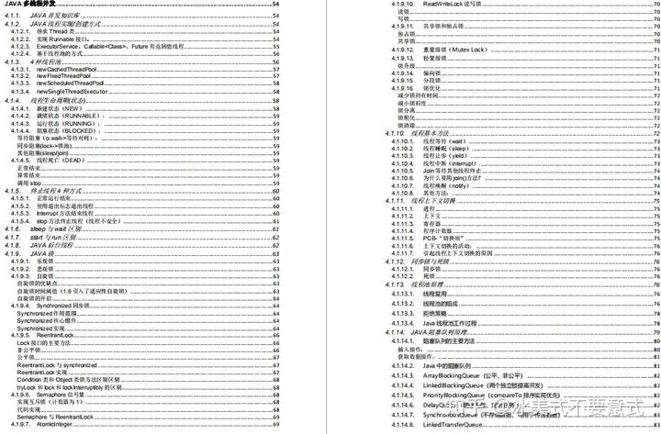
Task: Open section 4.1.8 JAVA 后台线程
Action: pos(142,245)
